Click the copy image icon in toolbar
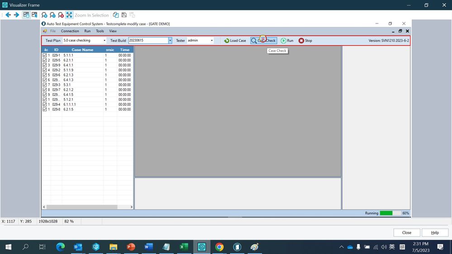This screenshot has width=452, height=254. (116, 15)
